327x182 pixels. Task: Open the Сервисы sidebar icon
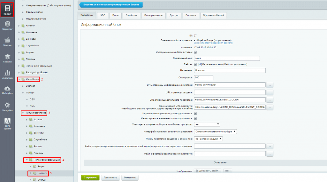7,58
